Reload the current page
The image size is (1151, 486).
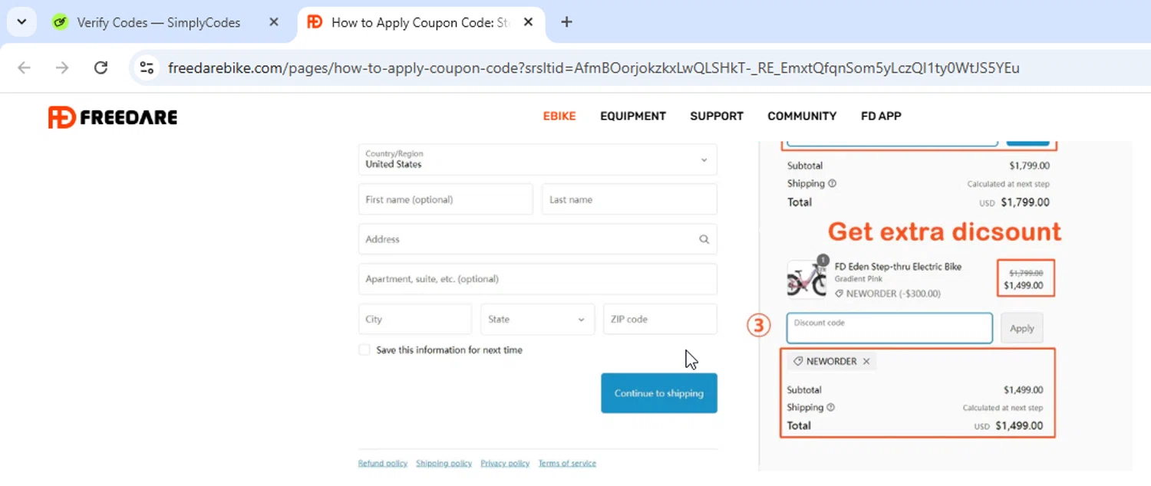click(101, 67)
